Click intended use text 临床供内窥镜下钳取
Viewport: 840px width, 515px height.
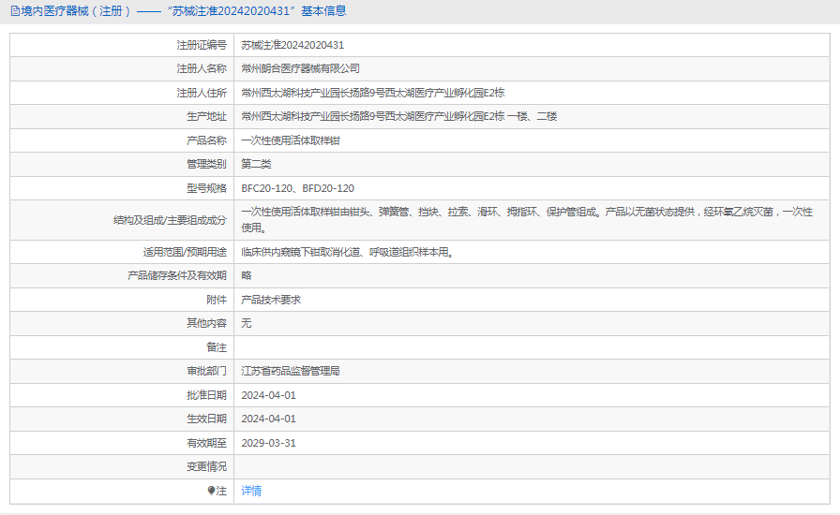click(x=347, y=252)
